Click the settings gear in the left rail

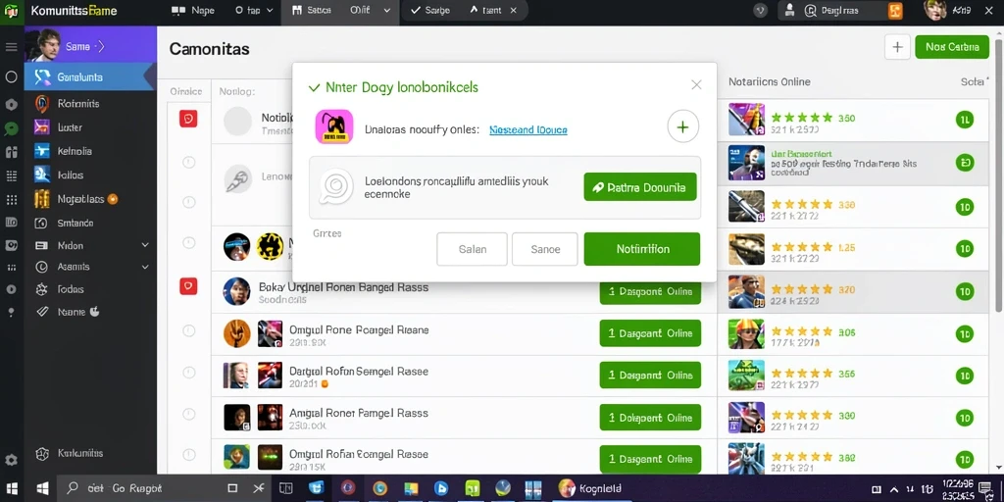tap(11, 460)
